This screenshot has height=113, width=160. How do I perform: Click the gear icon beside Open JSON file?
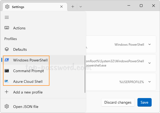[7, 106]
